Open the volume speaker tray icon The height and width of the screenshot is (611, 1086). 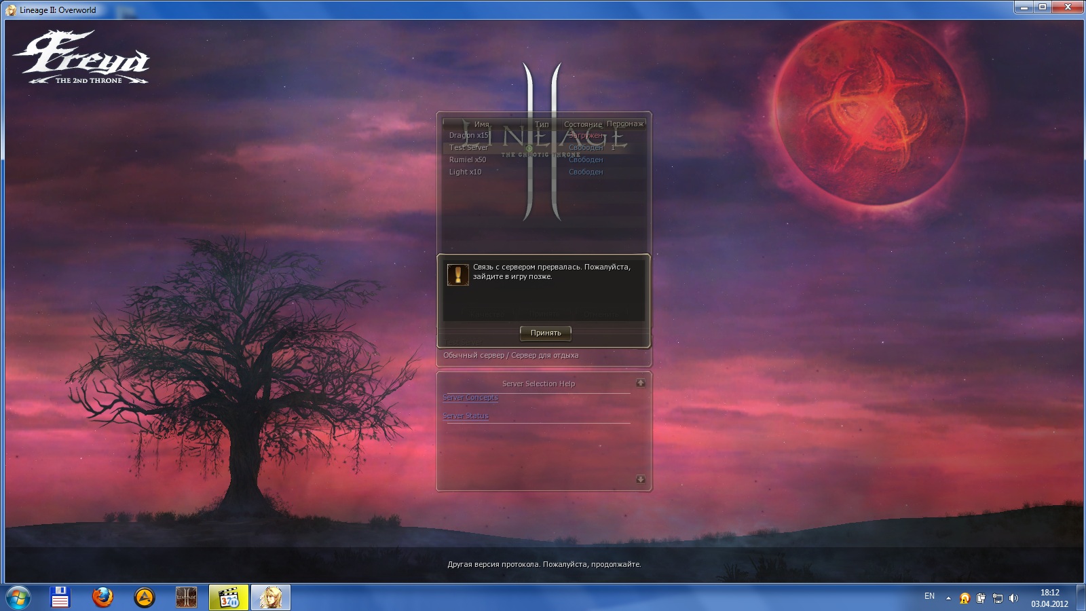pyautogui.click(x=1013, y=598)
